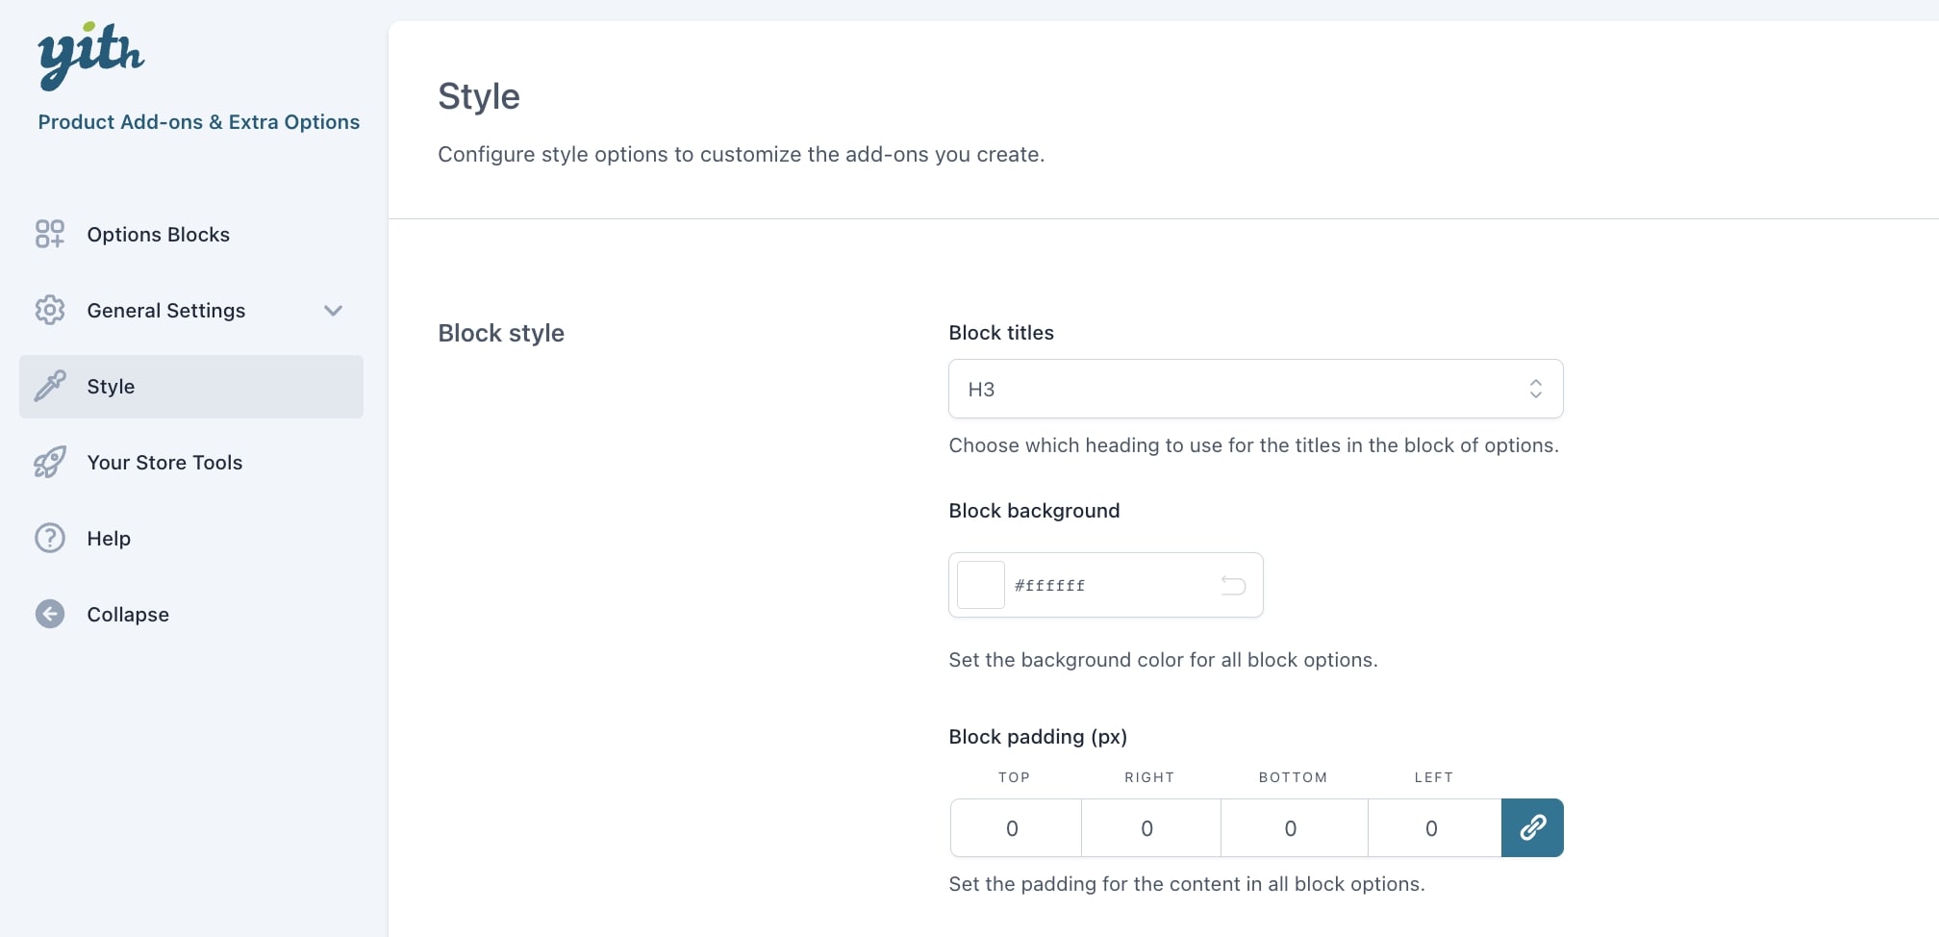The height and width of the screenshot is (937, 1939).
Task: Collapse the sidebar via Collapse label
Action: (128, 614)
